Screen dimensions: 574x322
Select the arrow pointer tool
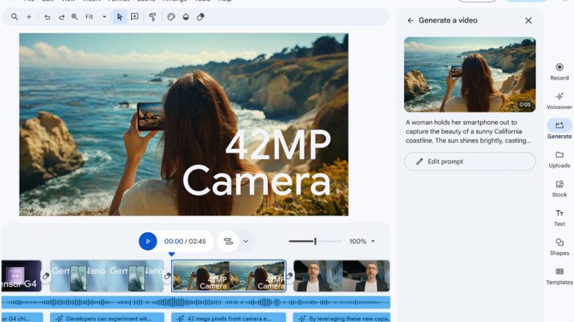click(119, 17)
